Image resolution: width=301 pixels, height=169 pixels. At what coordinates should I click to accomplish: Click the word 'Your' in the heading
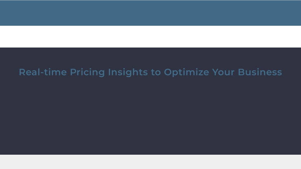[223, 72]
